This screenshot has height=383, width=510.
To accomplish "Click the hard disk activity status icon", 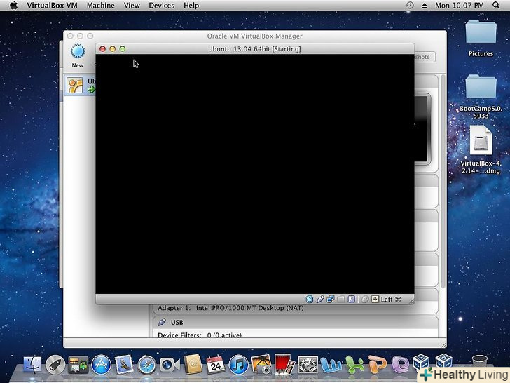I will pos(310,299).
